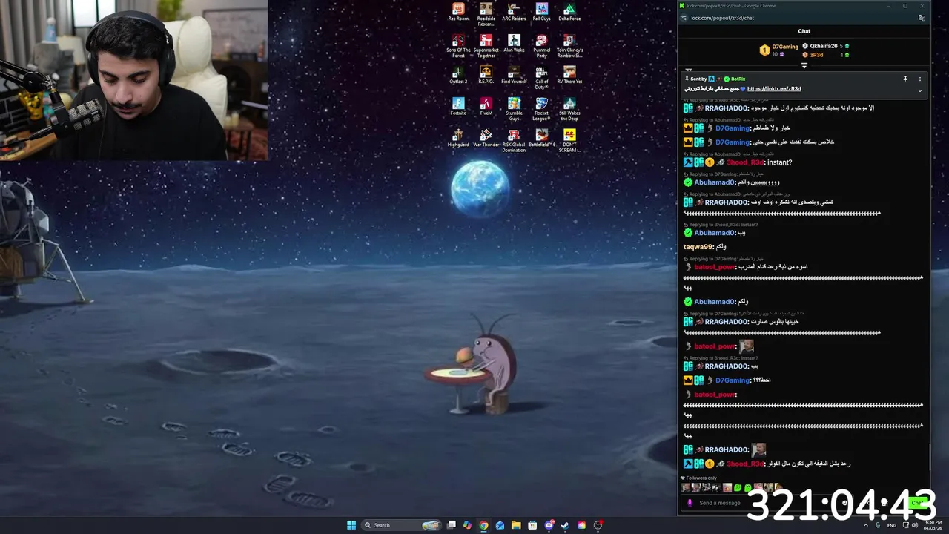Open the DON'T SCREAM desktop shortcut
Image resolution: width=949 pixels, height=534 pixels.
coord(569,141)
